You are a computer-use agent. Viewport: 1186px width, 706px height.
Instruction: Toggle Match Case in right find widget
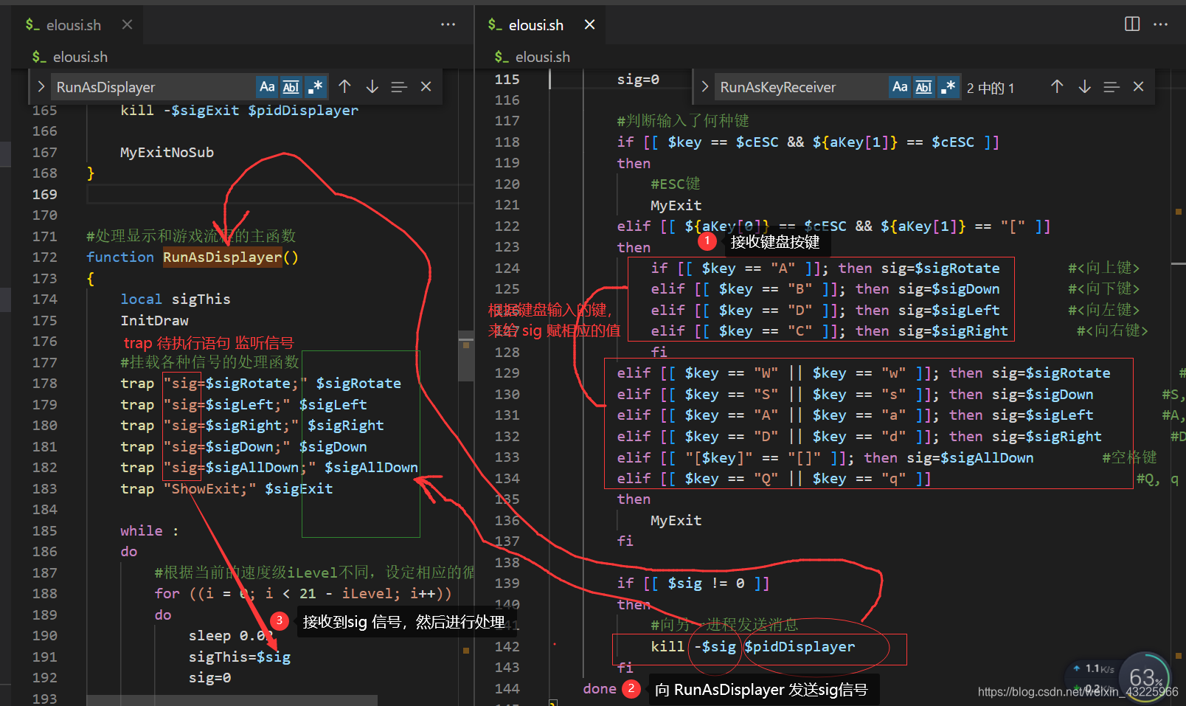click(x=900, y=87)
